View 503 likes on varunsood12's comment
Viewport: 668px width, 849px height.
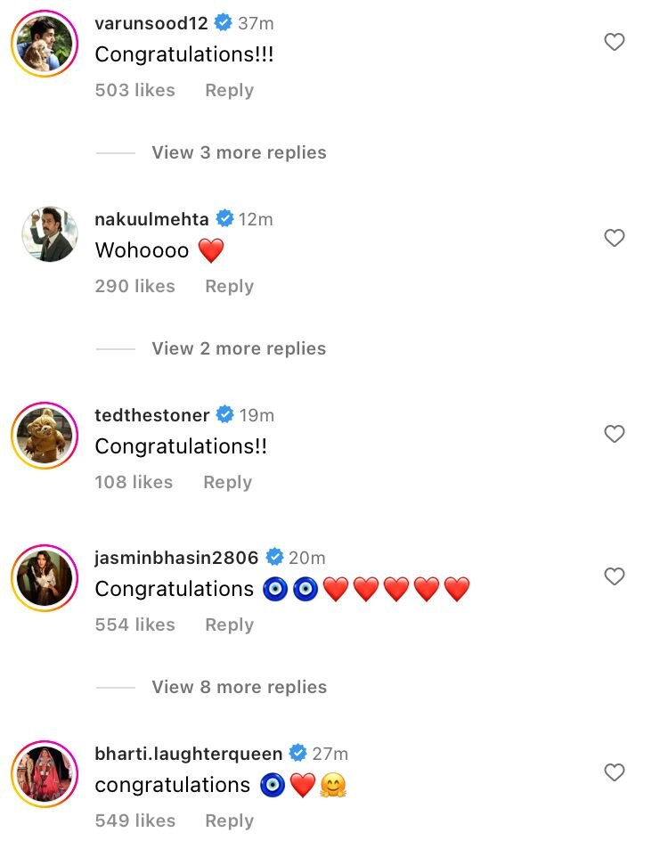click(135, 90)
